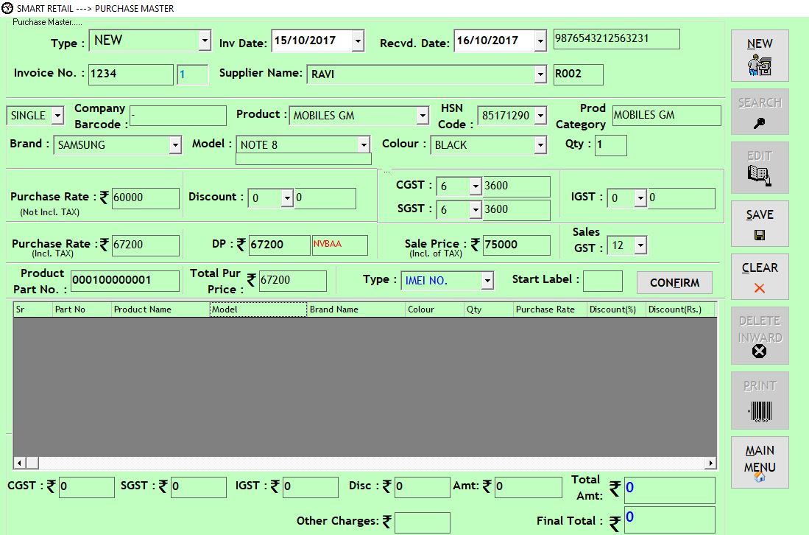This screenshot has width=809, height=535.
Task: Click the bottom CGST total field
Action: 87,488
